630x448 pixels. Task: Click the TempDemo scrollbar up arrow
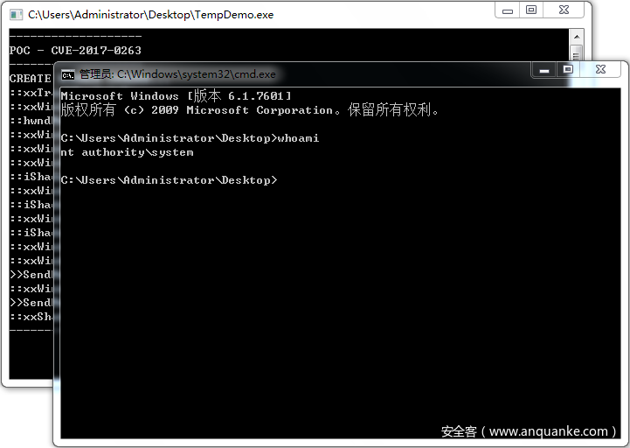[x=577, y=37]
